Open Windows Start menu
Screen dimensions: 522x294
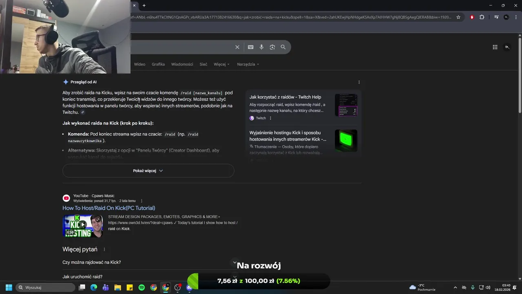9,287
